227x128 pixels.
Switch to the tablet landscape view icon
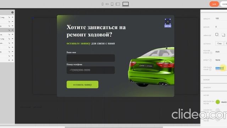[x=118, y=4]
